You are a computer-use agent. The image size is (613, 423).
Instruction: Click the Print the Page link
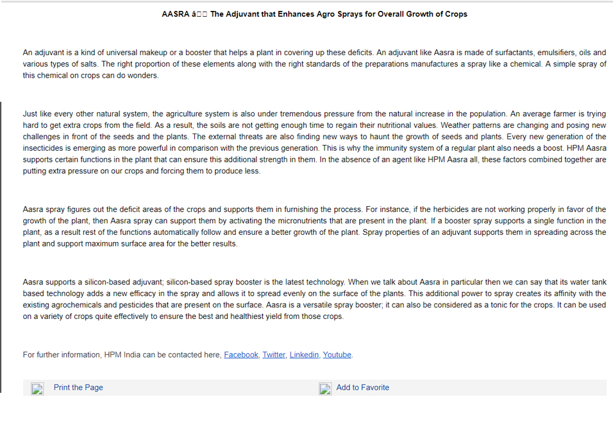point(78,388)
